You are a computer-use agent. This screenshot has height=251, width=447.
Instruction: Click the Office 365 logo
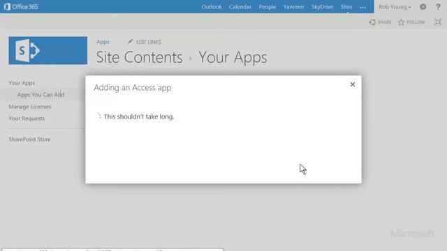click(x=21, y=6)
